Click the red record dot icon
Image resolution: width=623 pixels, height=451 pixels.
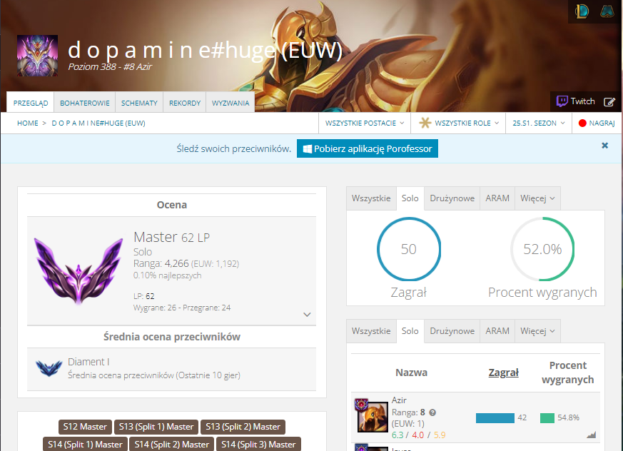pos(582,123)
